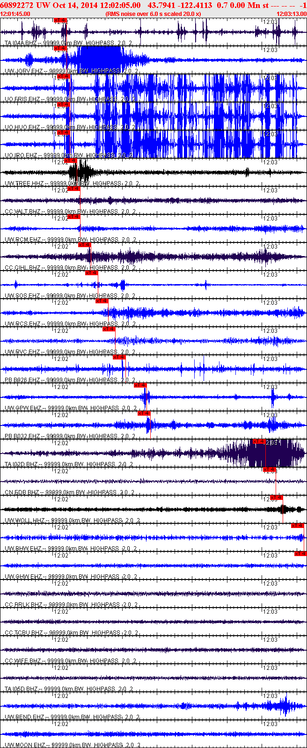Select the pick flag on UW SOS trace

coord(92,273)
